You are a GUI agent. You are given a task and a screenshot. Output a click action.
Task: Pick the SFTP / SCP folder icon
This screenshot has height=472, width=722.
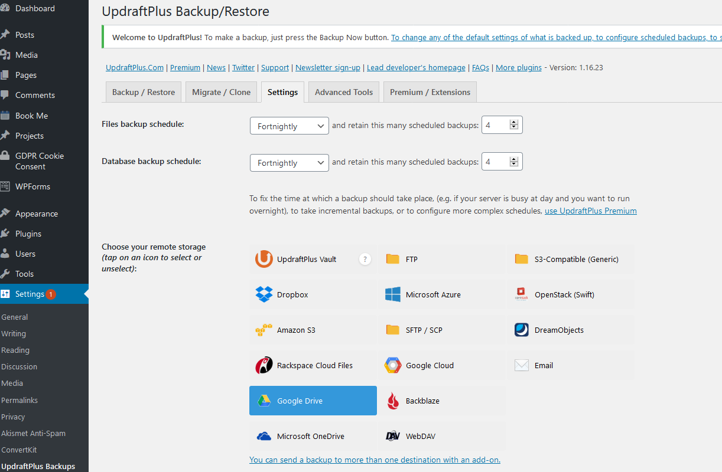coord(392,330)
